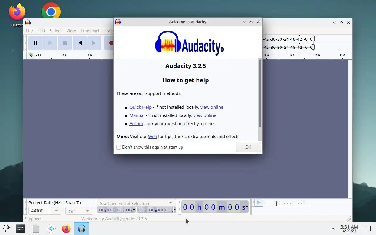Show hidden system tray icons

point(333,229)
